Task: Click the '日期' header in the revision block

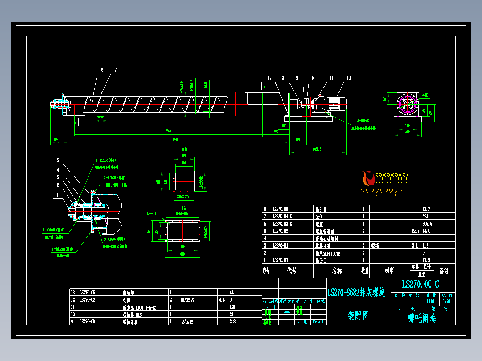Action: (x=321, y=302)
